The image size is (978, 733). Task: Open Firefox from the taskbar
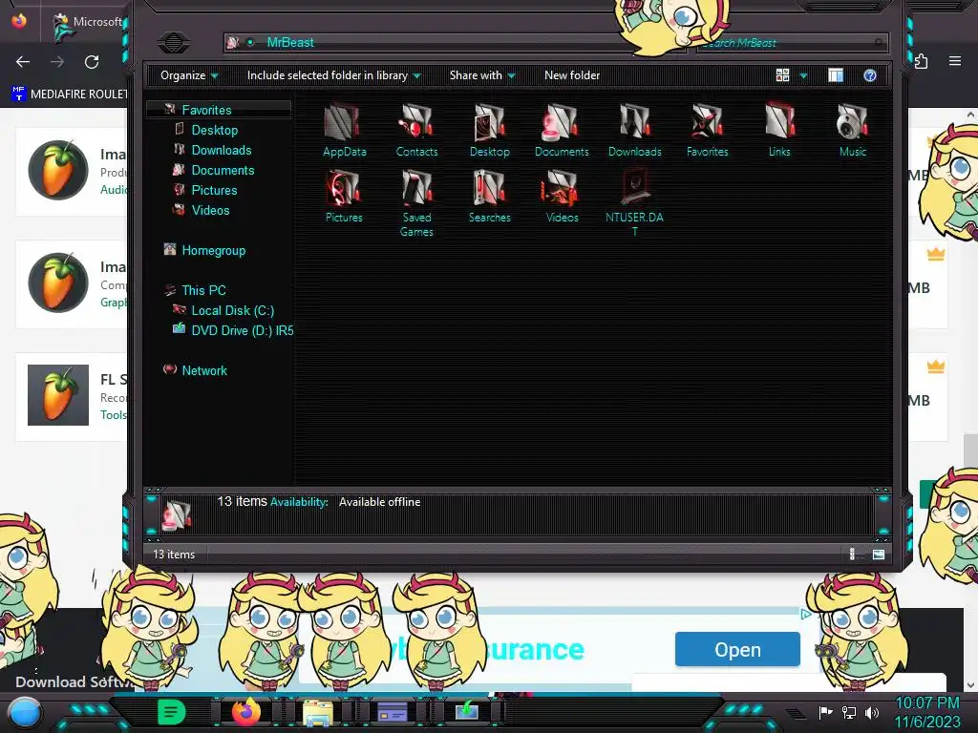[245, 712]
